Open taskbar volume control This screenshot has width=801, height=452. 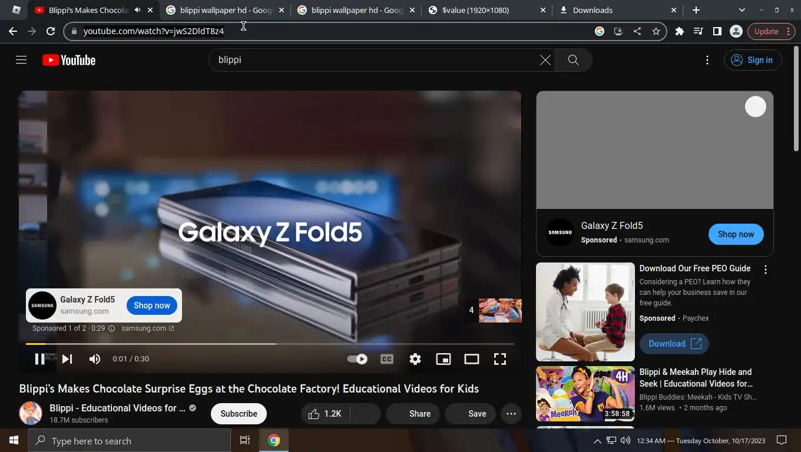pos(625,441)
